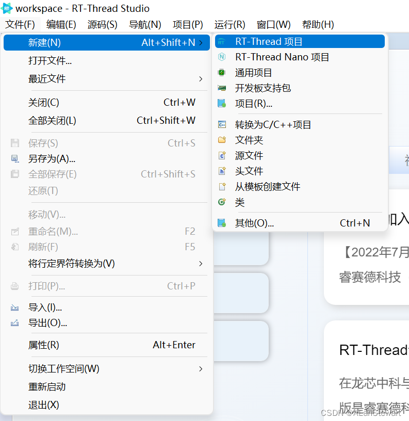Click the 另存为 save-as icon
Image resolution: width=409 pixels, height=421 pixels.
click(15, 159)
